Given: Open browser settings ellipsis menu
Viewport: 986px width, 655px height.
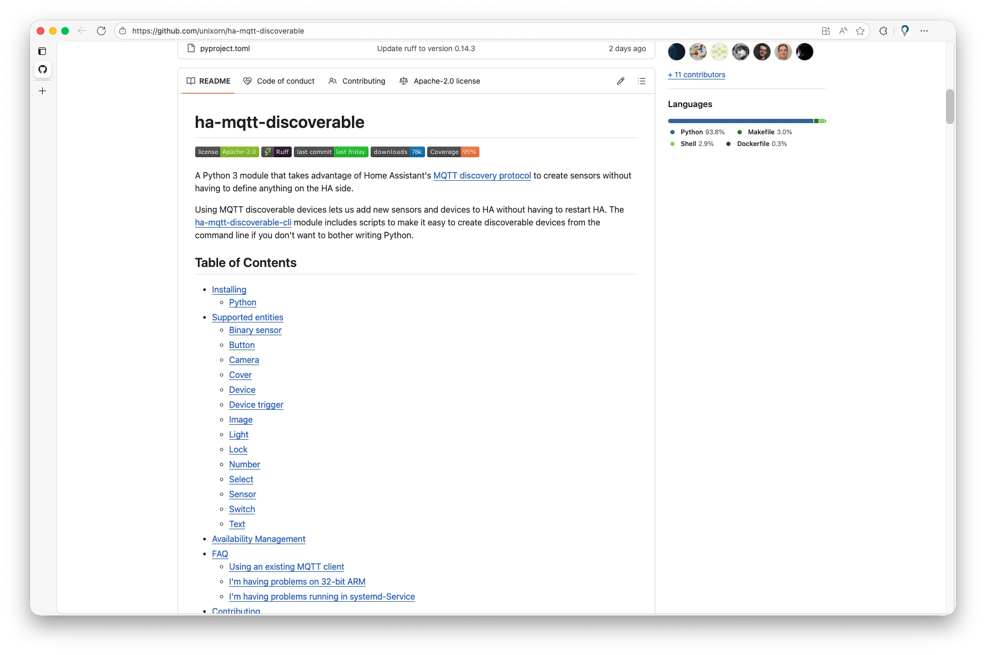Looking at the screenshot, I should pyautogui.click(x=924, y=31).
